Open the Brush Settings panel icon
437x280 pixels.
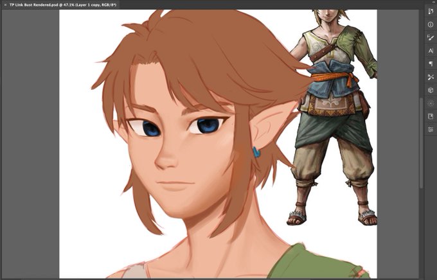(431, 38)
